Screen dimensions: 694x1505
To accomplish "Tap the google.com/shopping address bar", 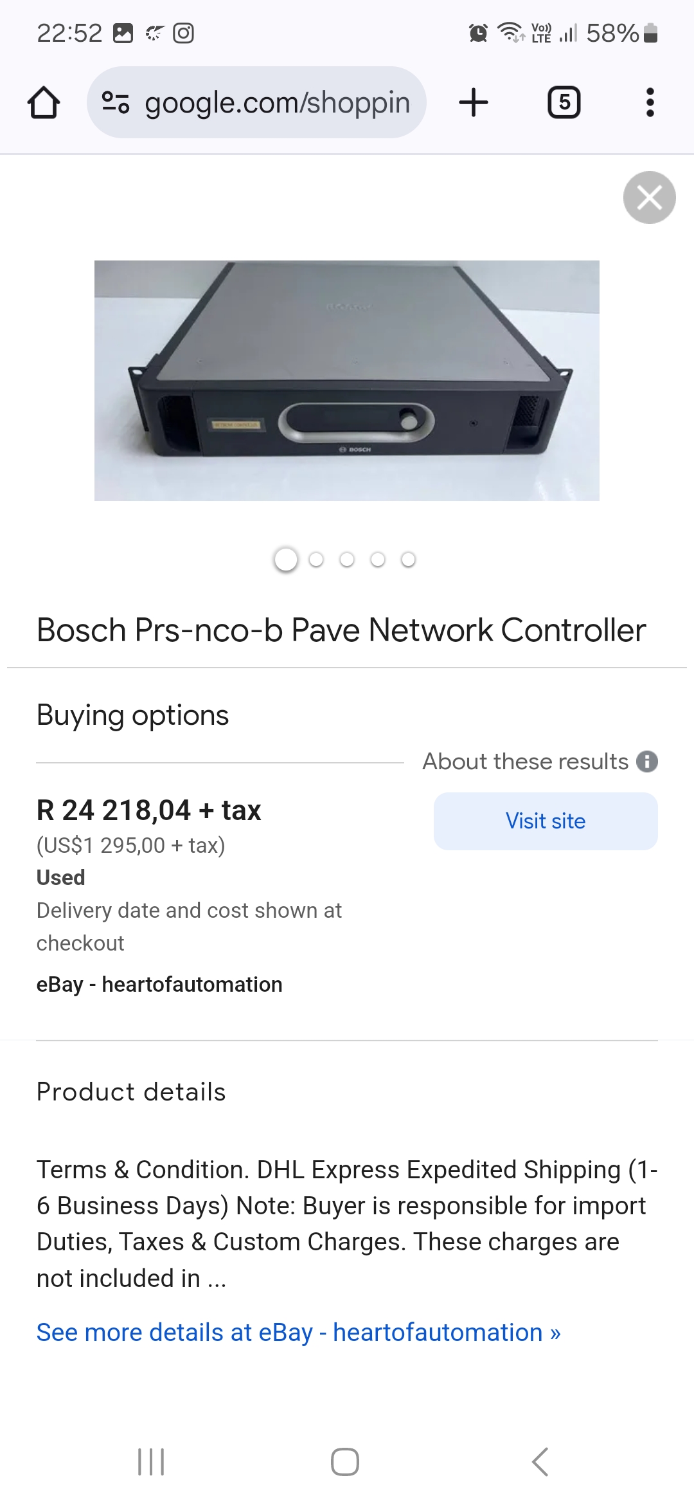I will coord(276,103).
